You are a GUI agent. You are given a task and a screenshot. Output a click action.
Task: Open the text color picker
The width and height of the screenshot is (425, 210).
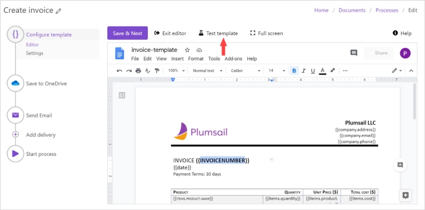tap(322, 71)
